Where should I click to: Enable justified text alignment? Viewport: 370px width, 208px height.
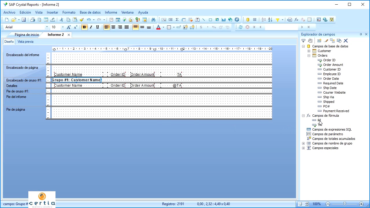pyautogui.click(x=127, y=27)
